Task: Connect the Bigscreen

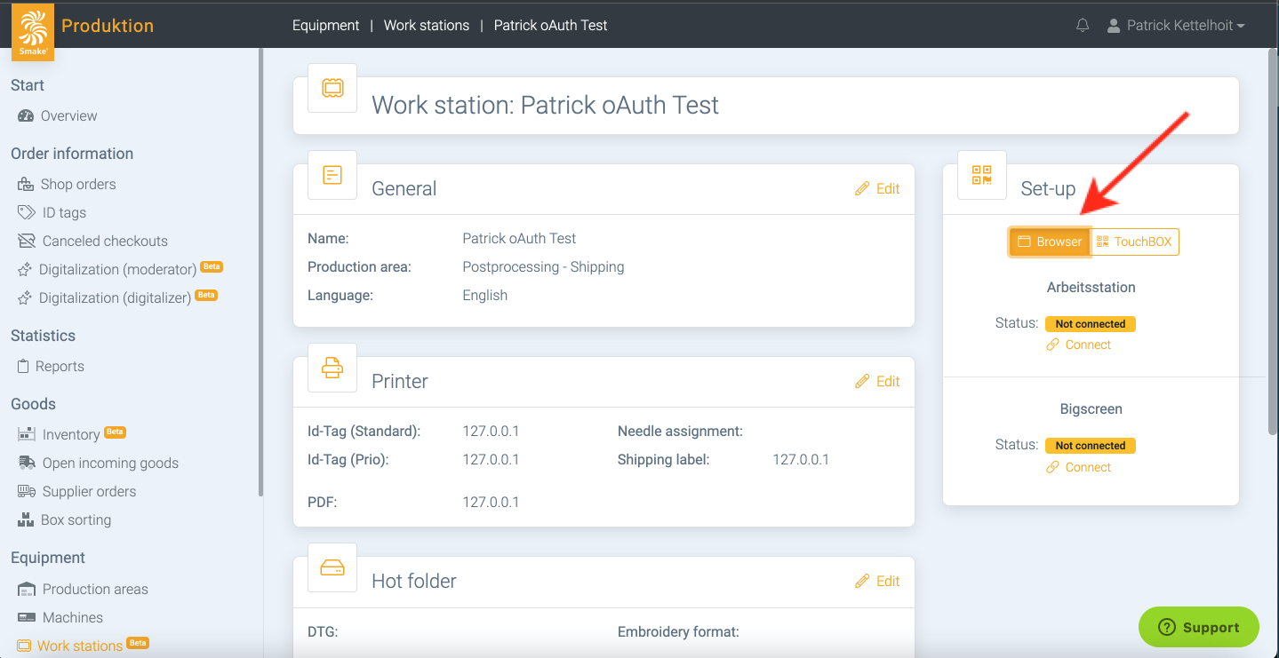Action: pyautogui.click(x=1079, y=468)
